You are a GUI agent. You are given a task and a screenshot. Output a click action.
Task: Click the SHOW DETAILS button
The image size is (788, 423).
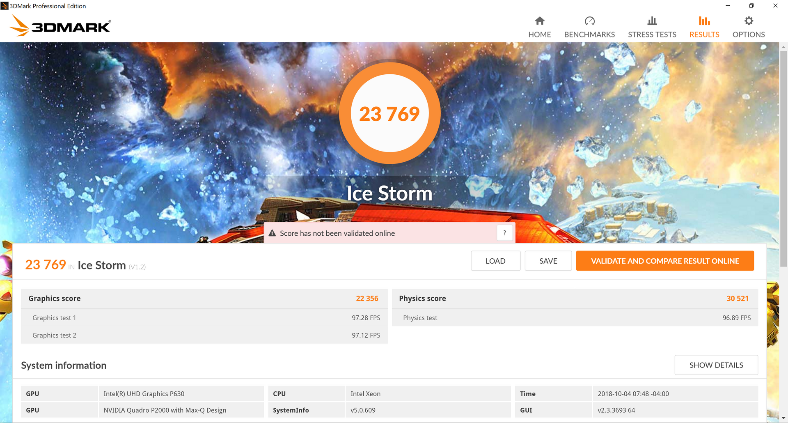click(x=716, y=365)
